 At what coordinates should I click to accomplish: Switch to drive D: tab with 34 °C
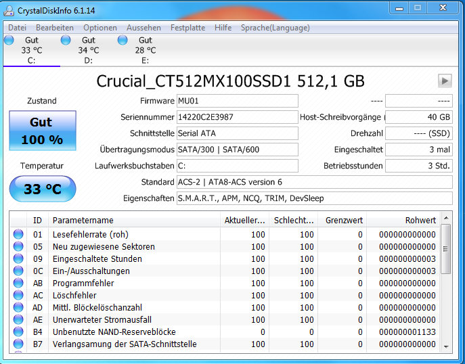click(89, 50)
